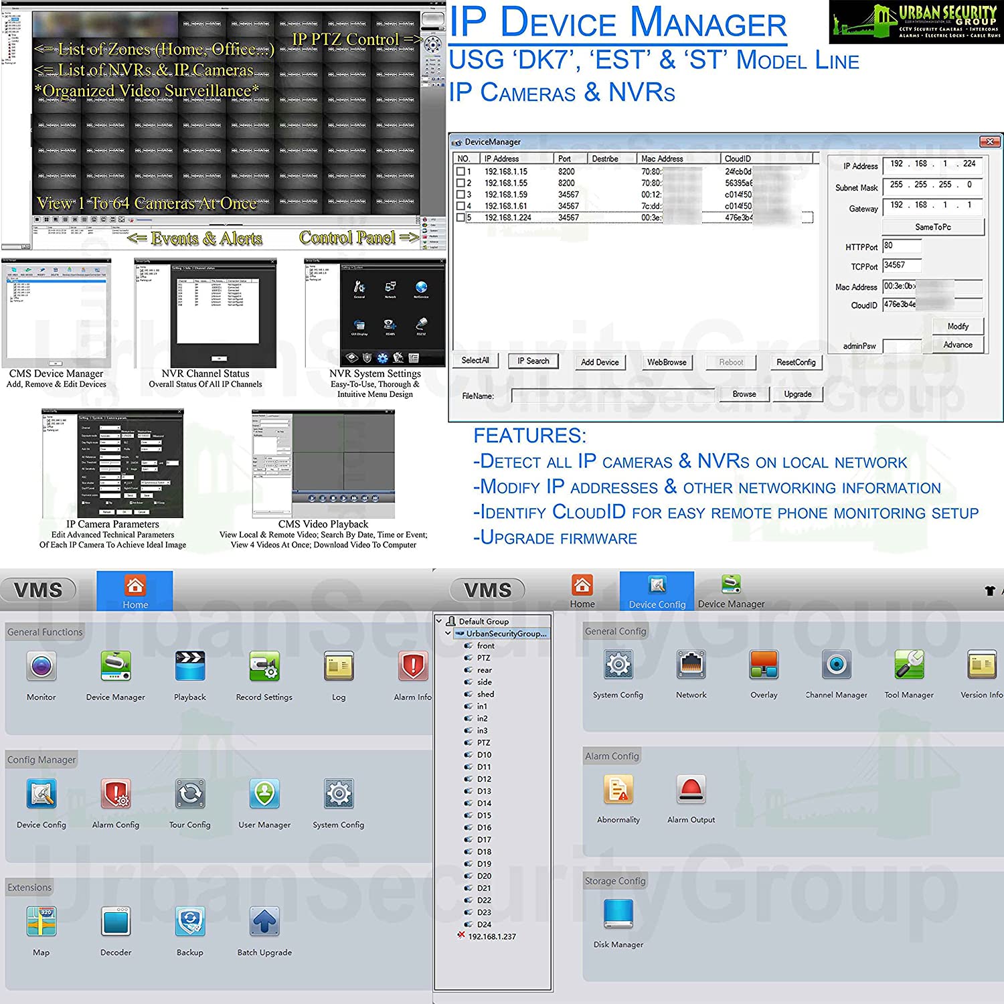
Task: Click the Add Device button
Action: [600, 362]
